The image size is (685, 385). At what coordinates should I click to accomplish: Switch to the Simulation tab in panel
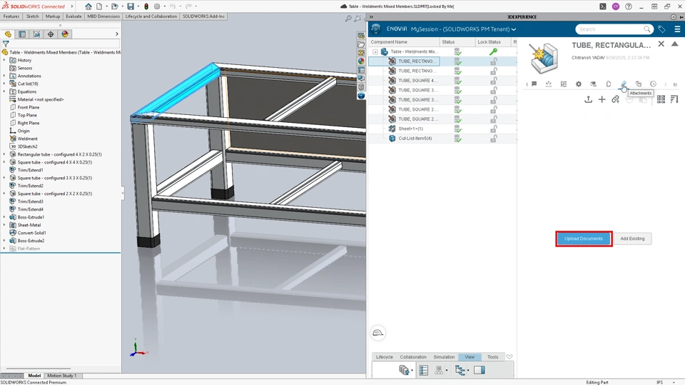click(x=444, y=357)
